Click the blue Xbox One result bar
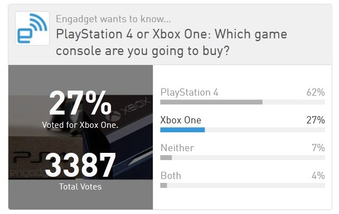Image resolution: width=339 pixels, height=214 pixels. tap(182, 130)
